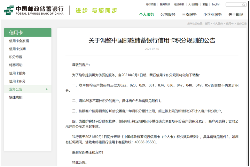
Task: Open the 在线客服 online service link
Action: [179, 4]
